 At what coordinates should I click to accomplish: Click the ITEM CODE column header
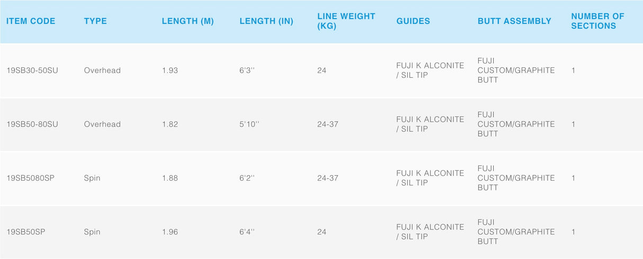(31, 21)
